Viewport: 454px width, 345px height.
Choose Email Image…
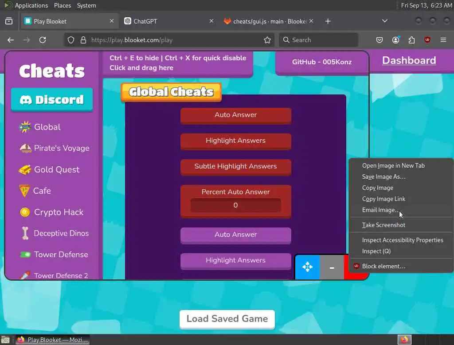(401, 210)
